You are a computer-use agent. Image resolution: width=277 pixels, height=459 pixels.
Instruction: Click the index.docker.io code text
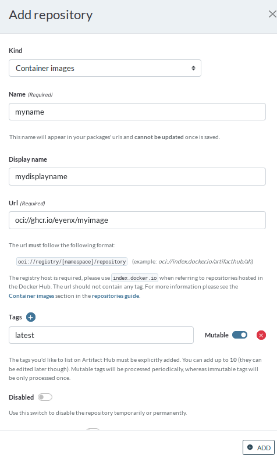tap(134, 278)
